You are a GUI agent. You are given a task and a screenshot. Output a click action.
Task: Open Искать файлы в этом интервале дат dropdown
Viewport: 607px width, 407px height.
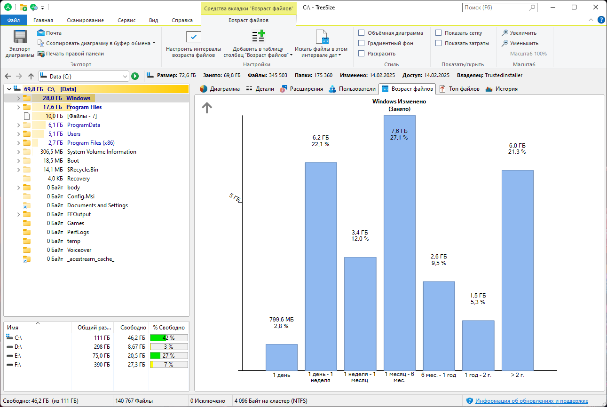(321, 44)
